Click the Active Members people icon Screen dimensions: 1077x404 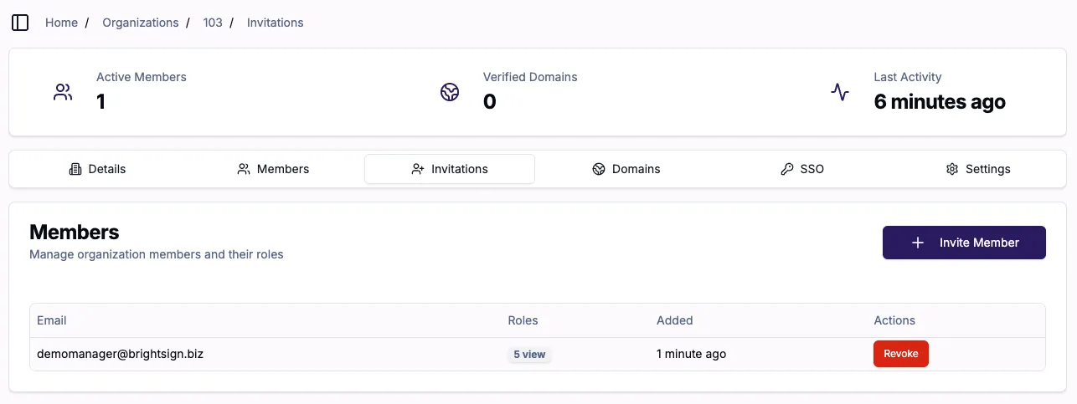63,92
